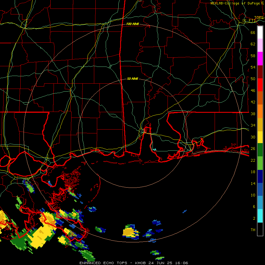The width and height of the screenshot is (265, 265).
Task: Pick the navy blue legend swatch
Action: tap(260, 176)
